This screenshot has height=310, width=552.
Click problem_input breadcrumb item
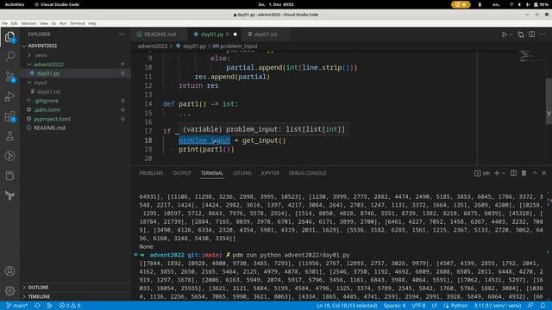(x=235, y=46)
